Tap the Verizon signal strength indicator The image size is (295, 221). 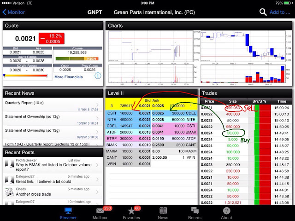point(6,3)
